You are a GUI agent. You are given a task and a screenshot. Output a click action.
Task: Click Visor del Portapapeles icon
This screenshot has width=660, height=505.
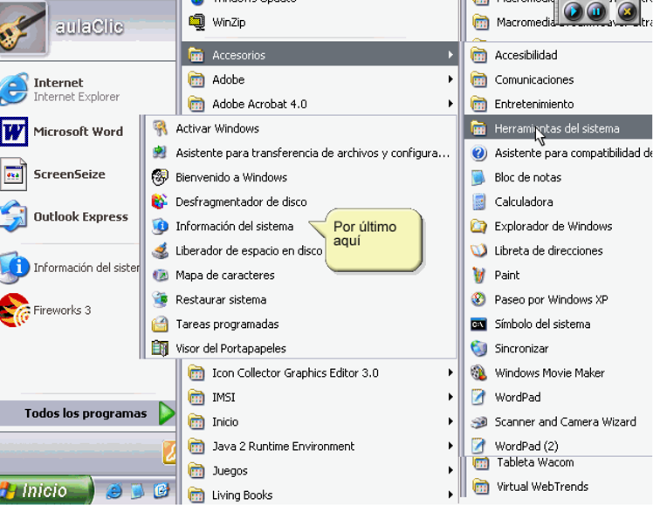coord(160,348)
